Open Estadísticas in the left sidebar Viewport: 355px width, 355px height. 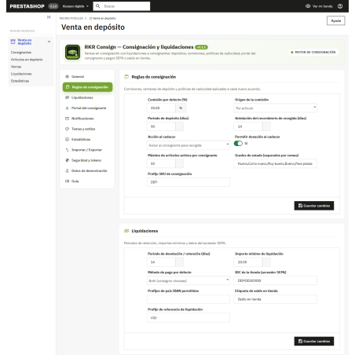click(20, 81)
